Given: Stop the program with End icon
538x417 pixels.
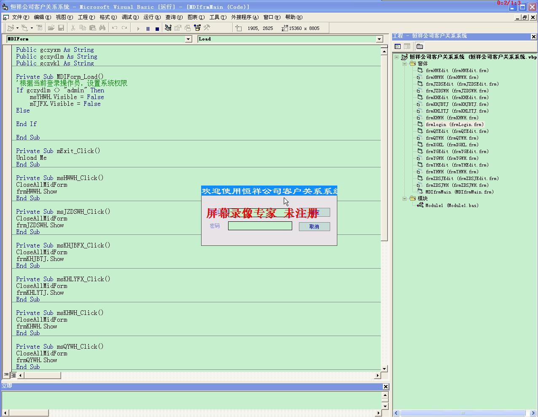Looking at the screenshot, I should click(x=157, y=28).
